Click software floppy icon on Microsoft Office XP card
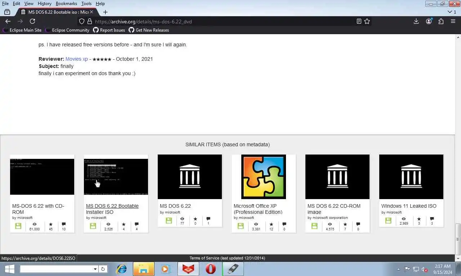The image size is (461, 276). click(241, 226)
